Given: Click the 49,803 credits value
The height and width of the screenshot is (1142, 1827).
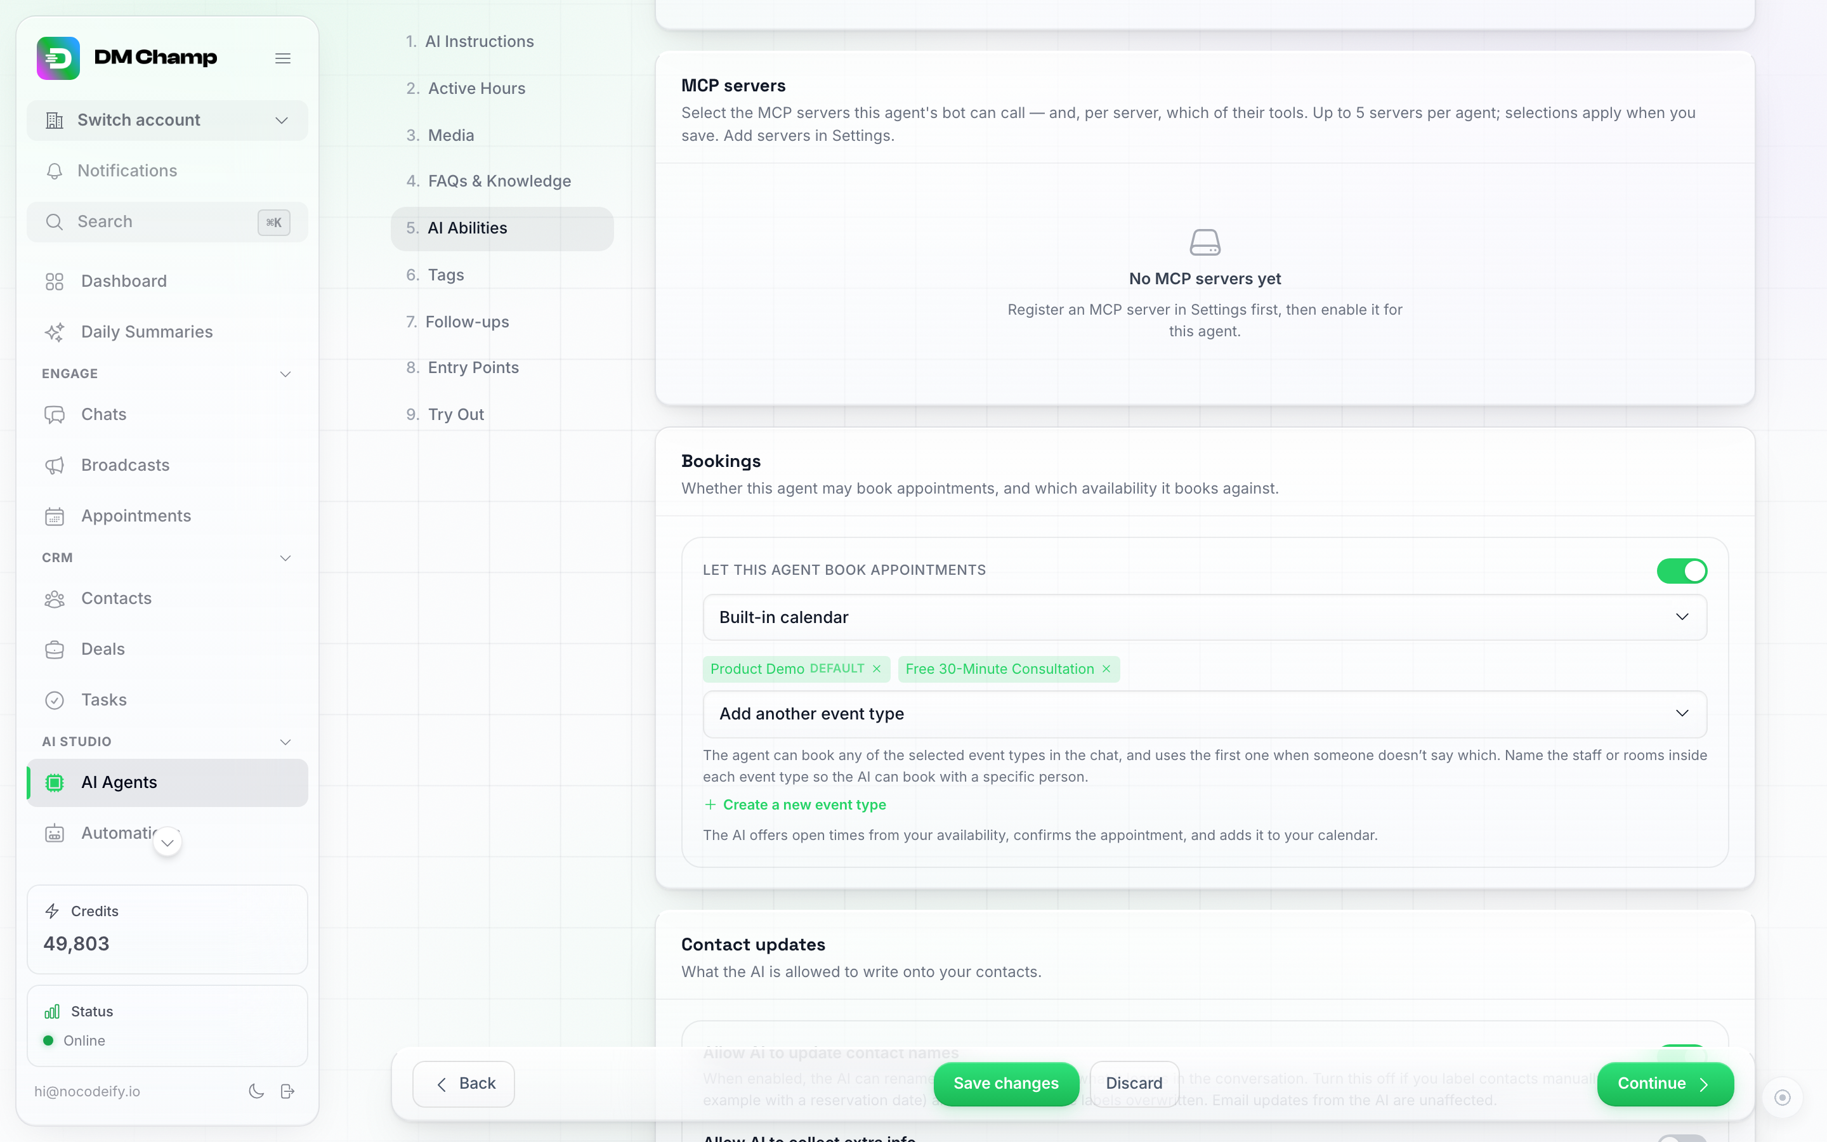Looking at the screenshot, I should click(x=76, y=944).
